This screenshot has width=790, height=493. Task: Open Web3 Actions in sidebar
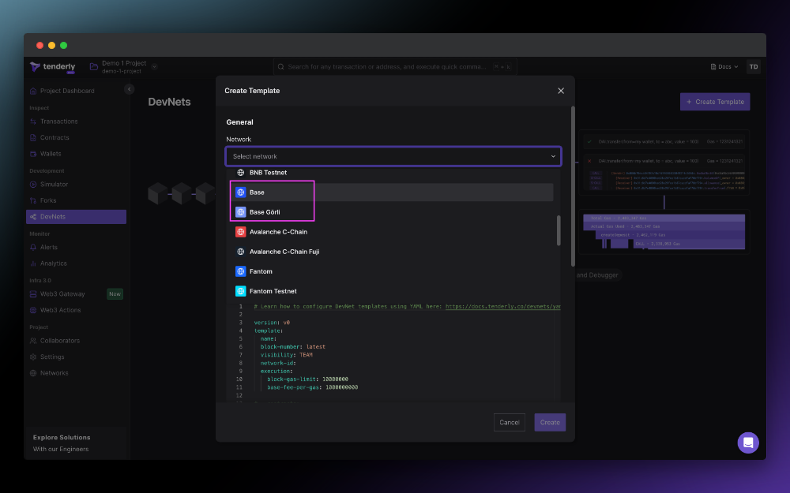tap(61, 310)
